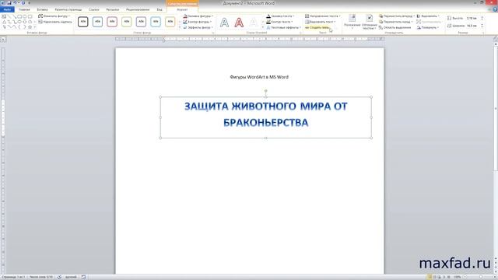Click the green rotation handle above WordArt box
This screenshot has height=280, width=498.
click(x=266, y=91)
